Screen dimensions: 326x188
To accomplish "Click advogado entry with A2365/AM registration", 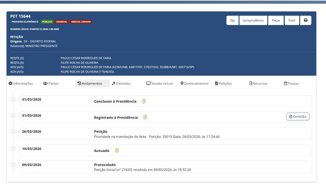I will click(127, 67).
